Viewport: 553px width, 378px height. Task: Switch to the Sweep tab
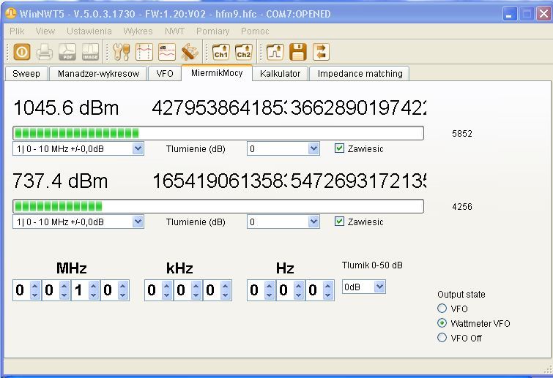(26, 74)
